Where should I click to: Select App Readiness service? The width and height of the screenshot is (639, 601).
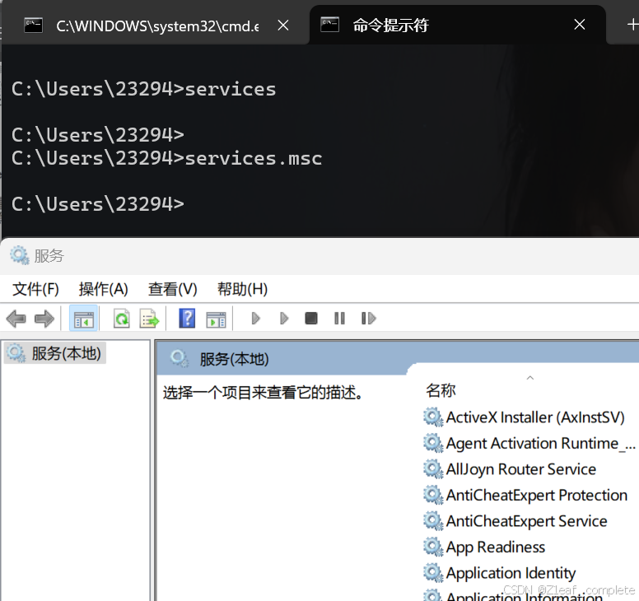click(496, 547)
